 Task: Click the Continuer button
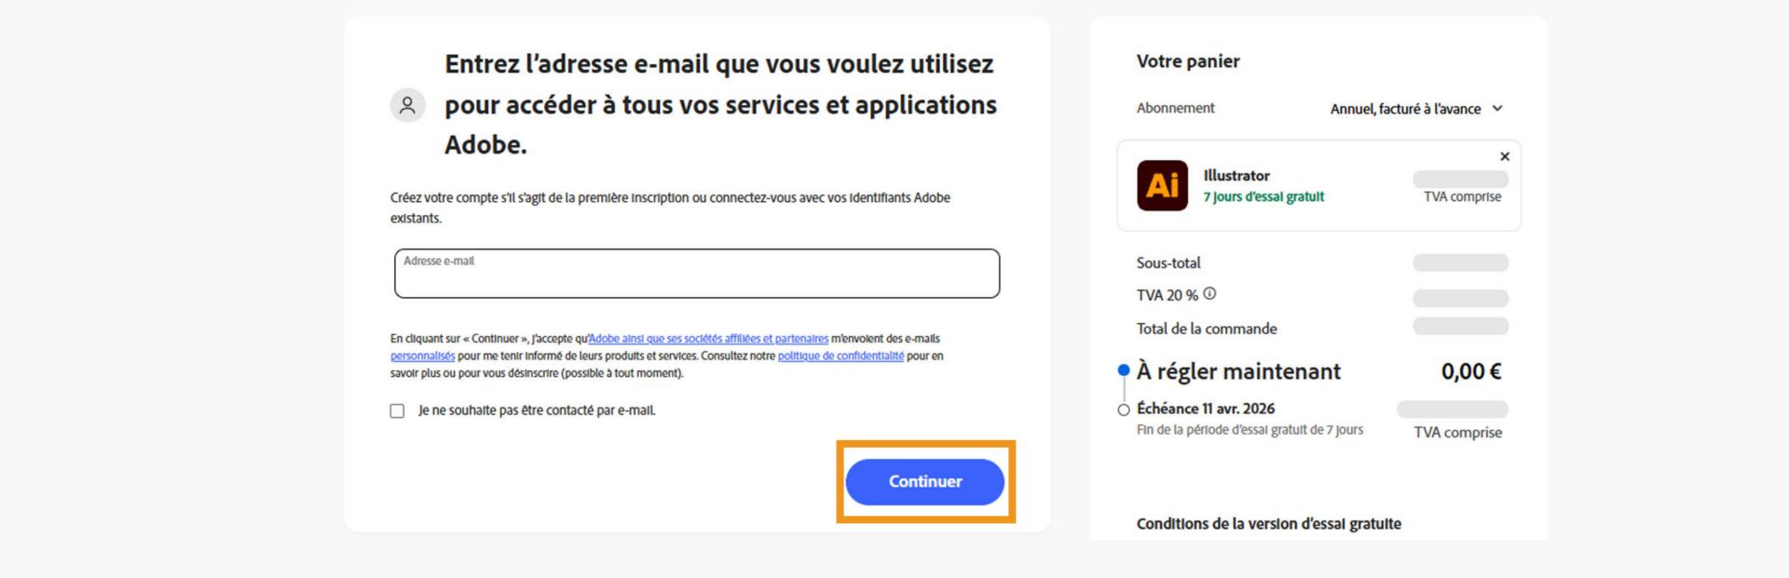tap(924, 481)
